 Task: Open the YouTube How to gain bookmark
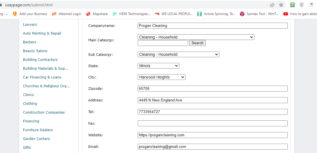pyautogui.click(x=300, y=14)
